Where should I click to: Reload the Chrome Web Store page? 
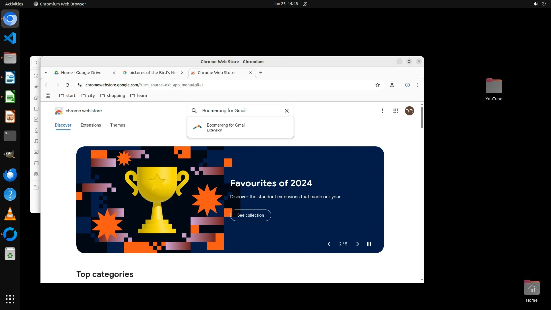(67, 85)
